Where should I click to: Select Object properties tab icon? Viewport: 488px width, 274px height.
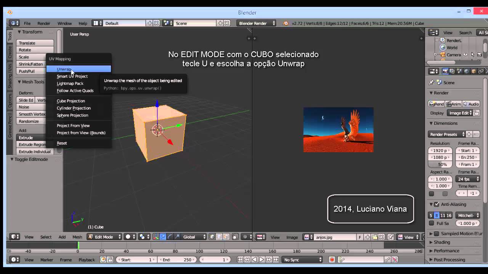474,71
